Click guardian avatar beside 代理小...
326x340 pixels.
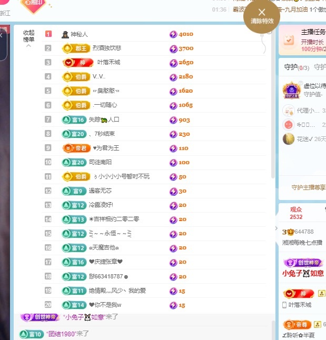(x=289, y=111)
